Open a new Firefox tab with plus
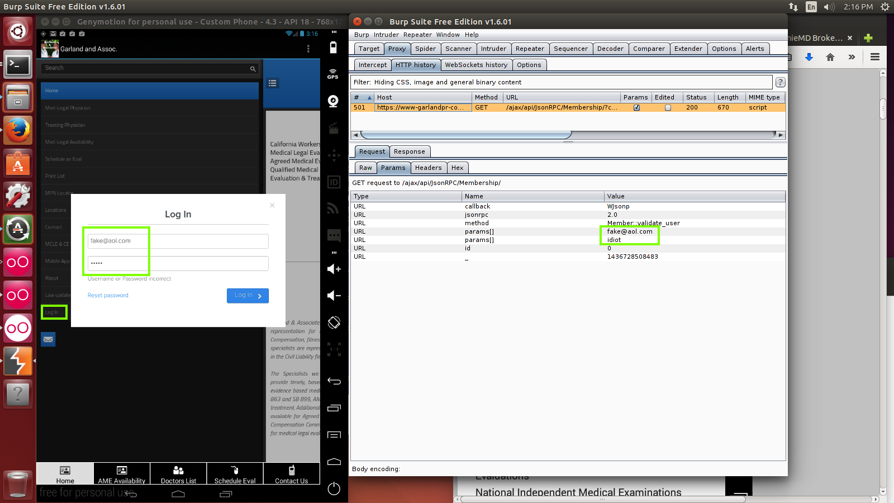 [x=868, y=38]
